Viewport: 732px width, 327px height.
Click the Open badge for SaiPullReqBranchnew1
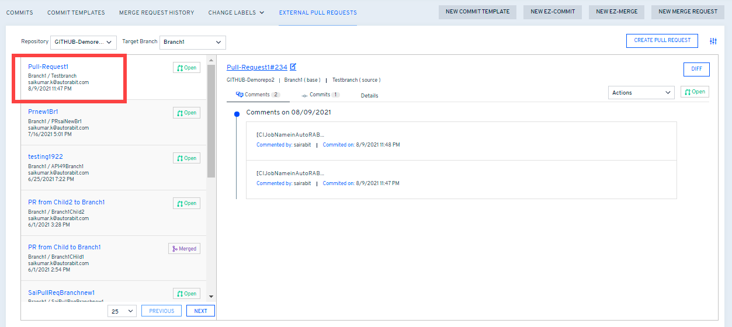(186, 294)
